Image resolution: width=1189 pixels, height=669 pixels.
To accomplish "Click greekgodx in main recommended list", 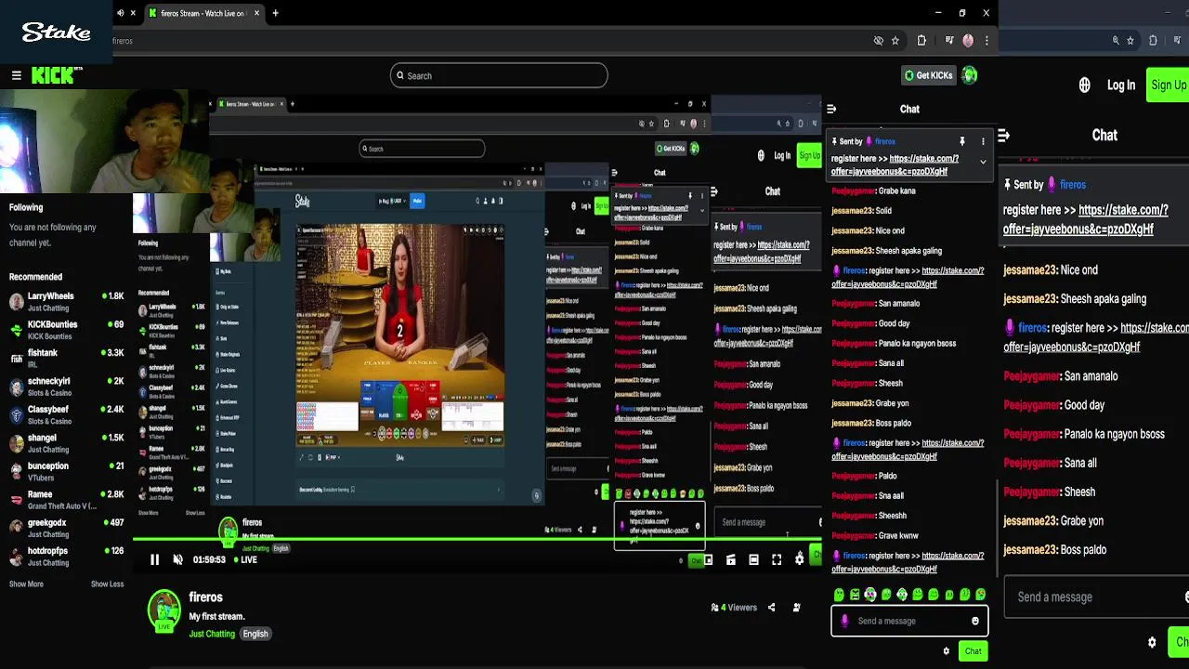I will (66, 528).
